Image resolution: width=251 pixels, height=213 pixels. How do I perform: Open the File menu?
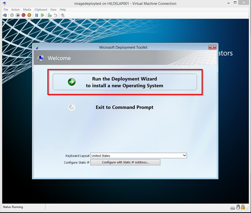[x=6, y=10]
